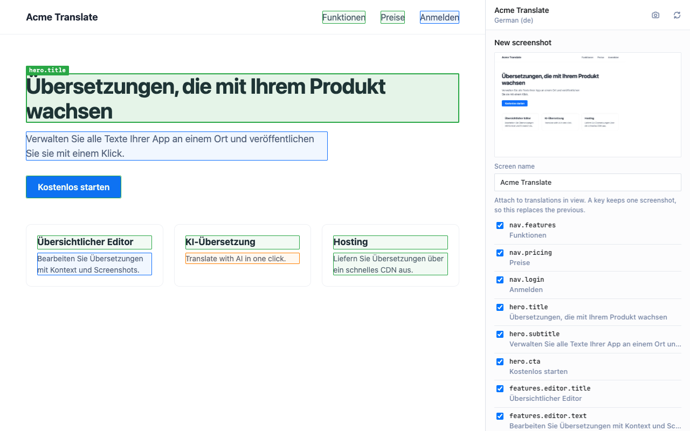Toggle the hero.cta checkbox
Image resolution: width=690 pixels, height=431 pixels.
pos(500,362)
